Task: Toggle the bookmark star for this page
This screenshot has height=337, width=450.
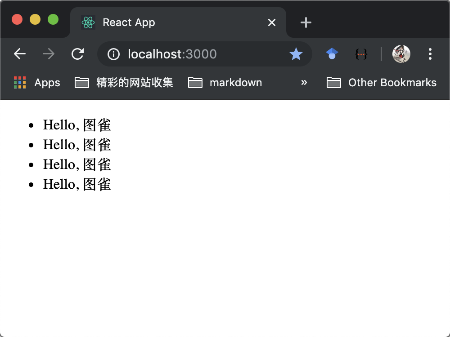Action: coord(296,54)
